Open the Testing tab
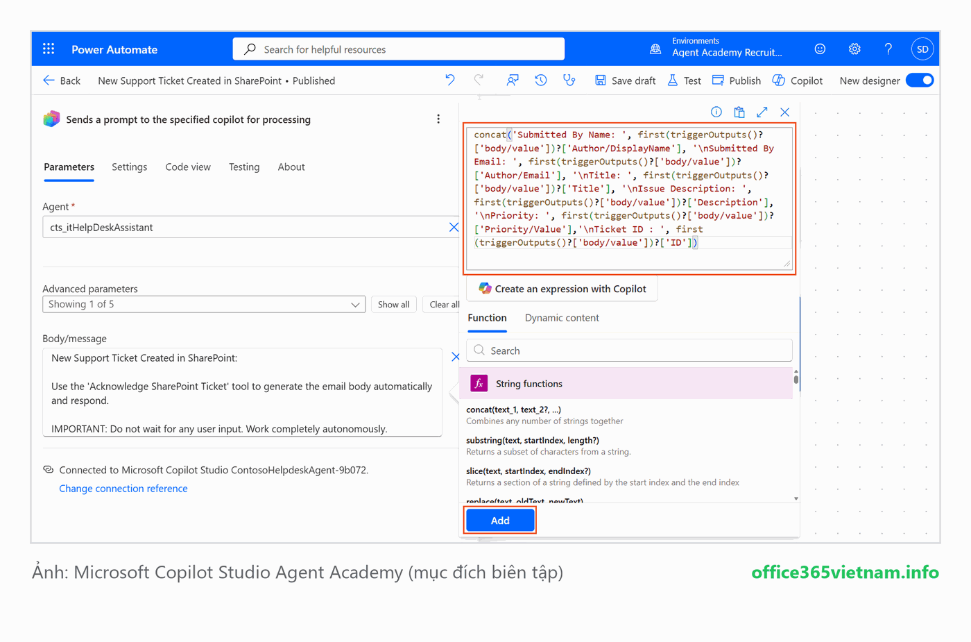 pos(244,167)
